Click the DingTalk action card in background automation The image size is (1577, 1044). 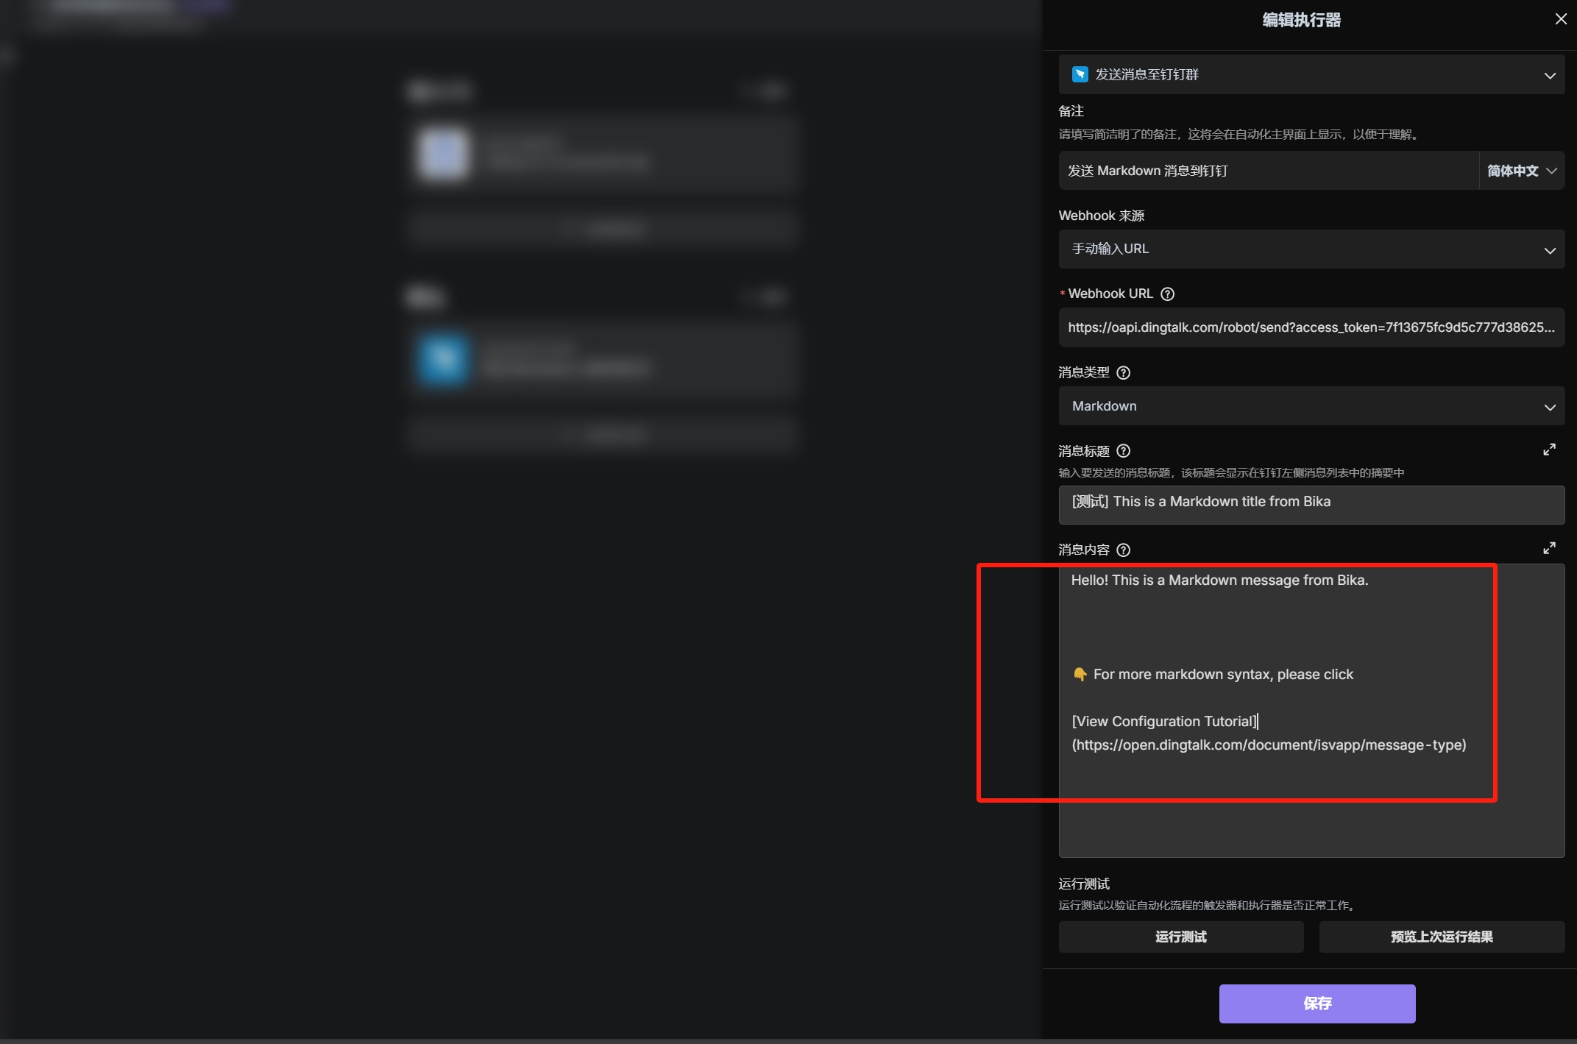pos(603,361)
